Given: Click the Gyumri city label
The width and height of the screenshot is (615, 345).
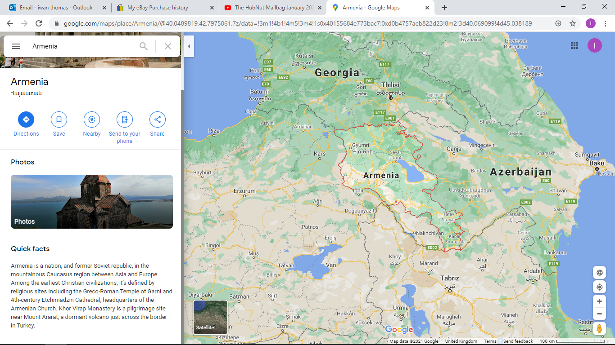Looking at the screenshot, I should 361,145.
